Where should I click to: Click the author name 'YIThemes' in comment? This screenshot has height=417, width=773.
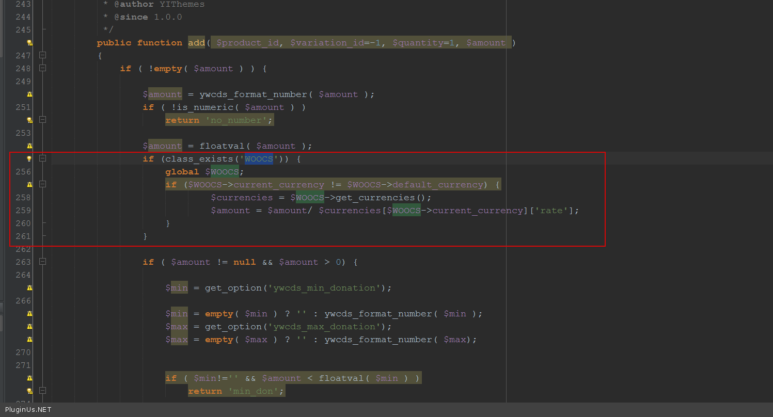tap(182, 4)
